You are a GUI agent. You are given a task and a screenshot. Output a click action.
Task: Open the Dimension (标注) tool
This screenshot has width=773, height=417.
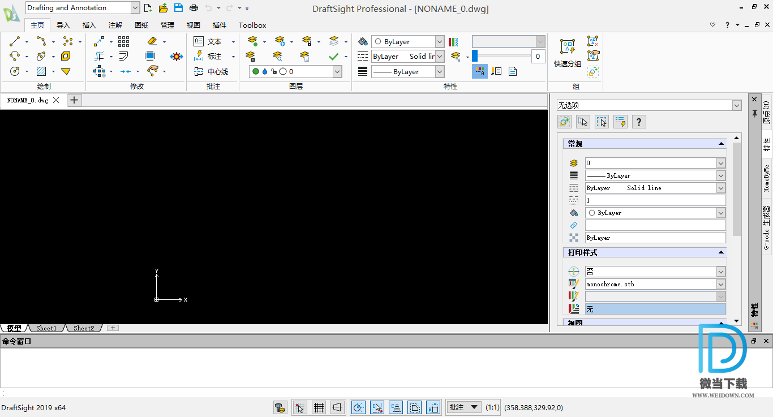coord(208,56)
